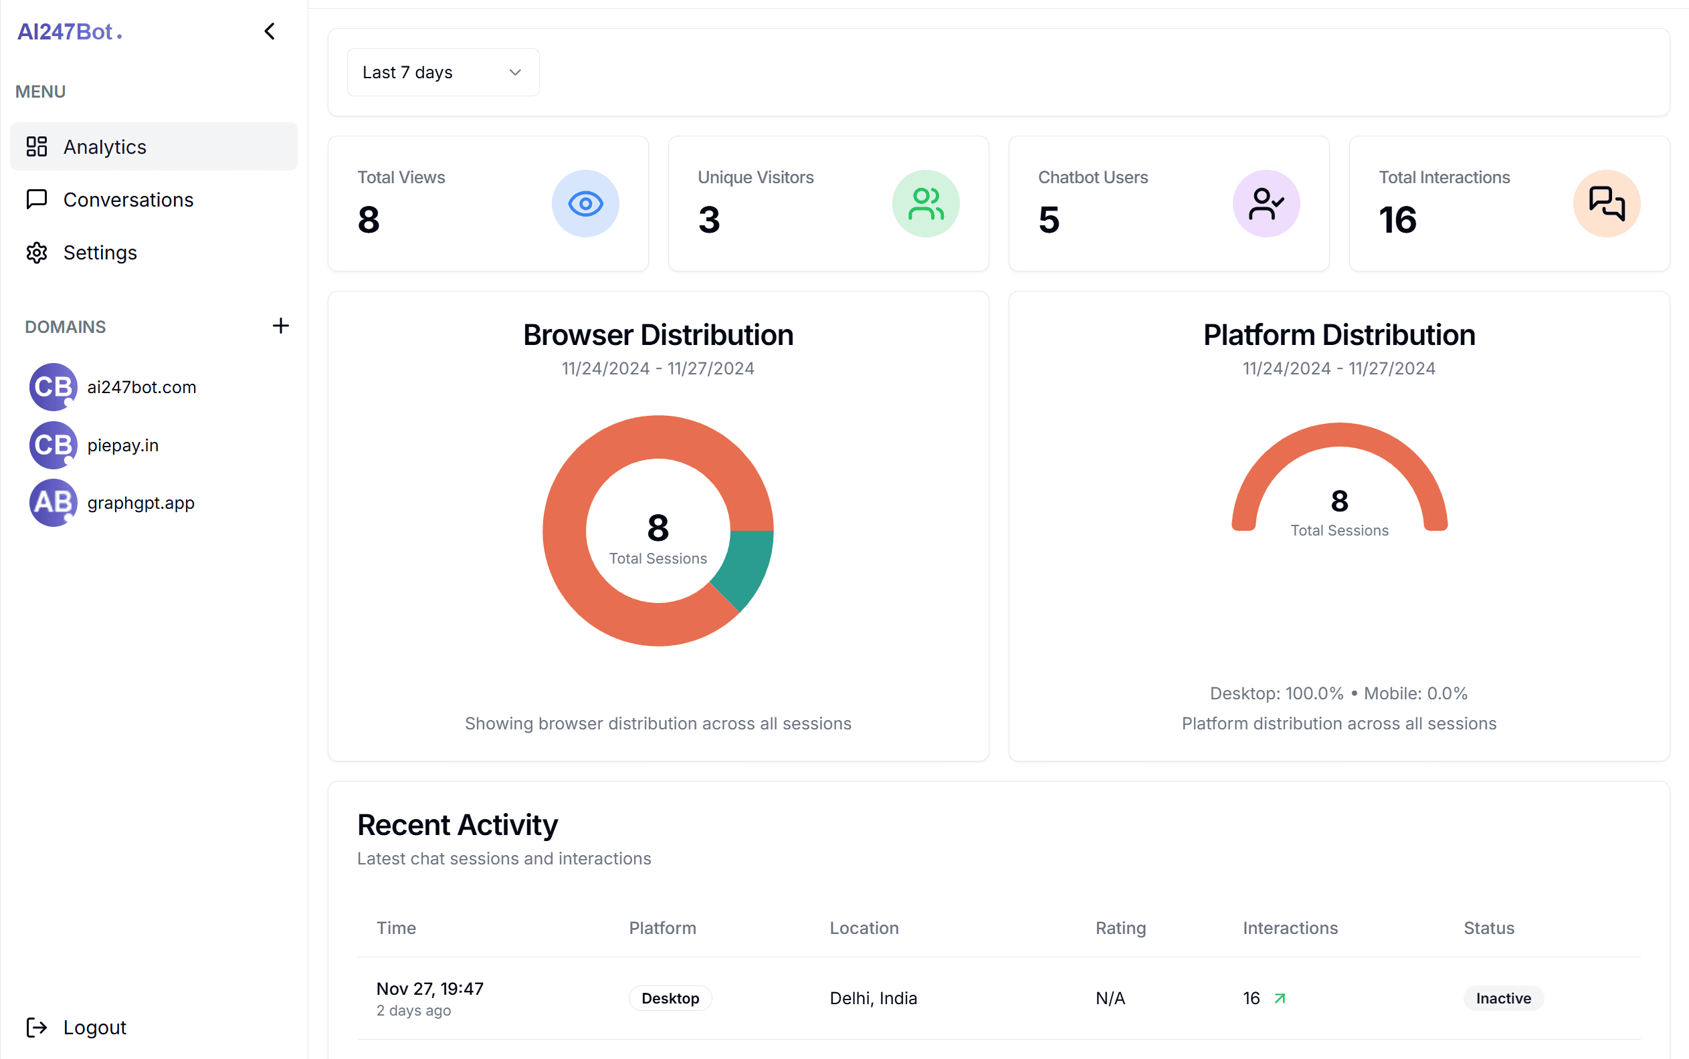The image size is (1689, 1059).
Task: Click the Desktop platform badge
Action: click(670, 998)
